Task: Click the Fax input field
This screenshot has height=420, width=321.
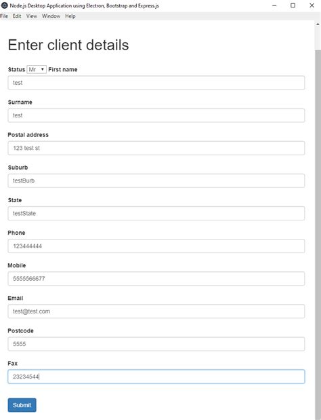Action: click(156, 377)
